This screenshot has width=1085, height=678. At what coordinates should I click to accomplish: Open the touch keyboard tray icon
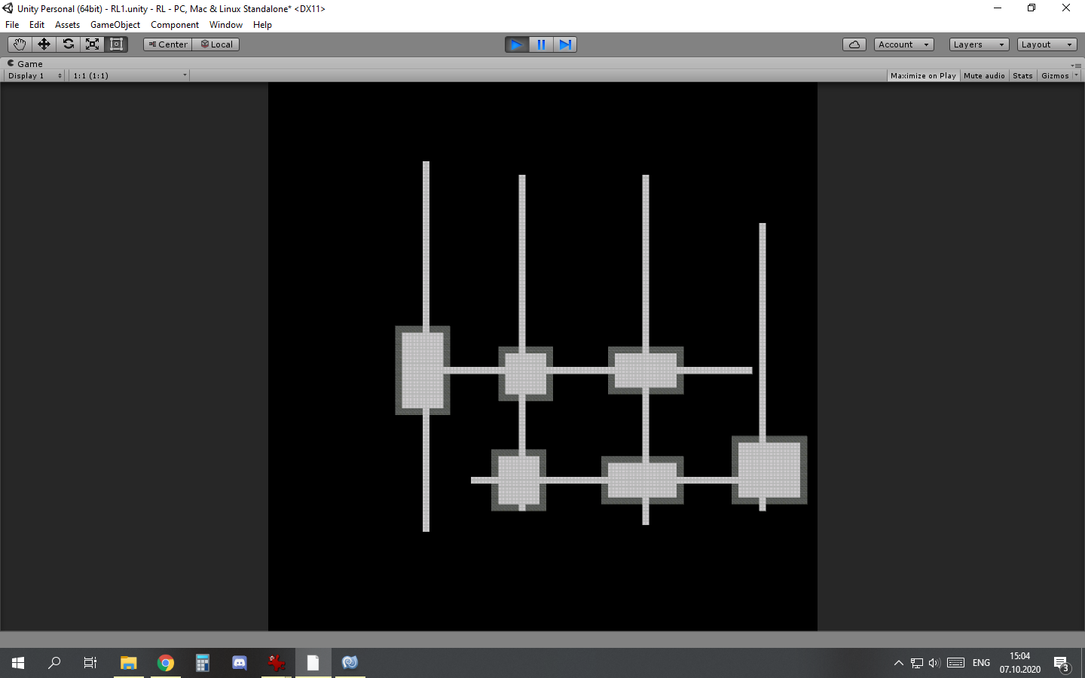point(956,663)
